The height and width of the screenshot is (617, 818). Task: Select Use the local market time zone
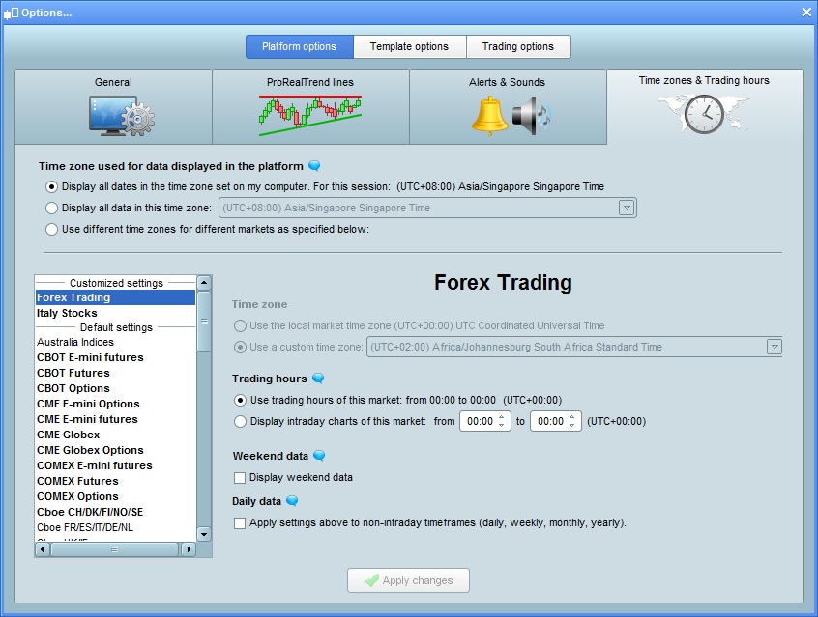click(x=240, y=325)
